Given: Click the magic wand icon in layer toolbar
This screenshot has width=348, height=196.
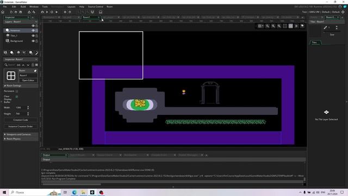Looking at the screenshot, I should (x=36, y=53).
